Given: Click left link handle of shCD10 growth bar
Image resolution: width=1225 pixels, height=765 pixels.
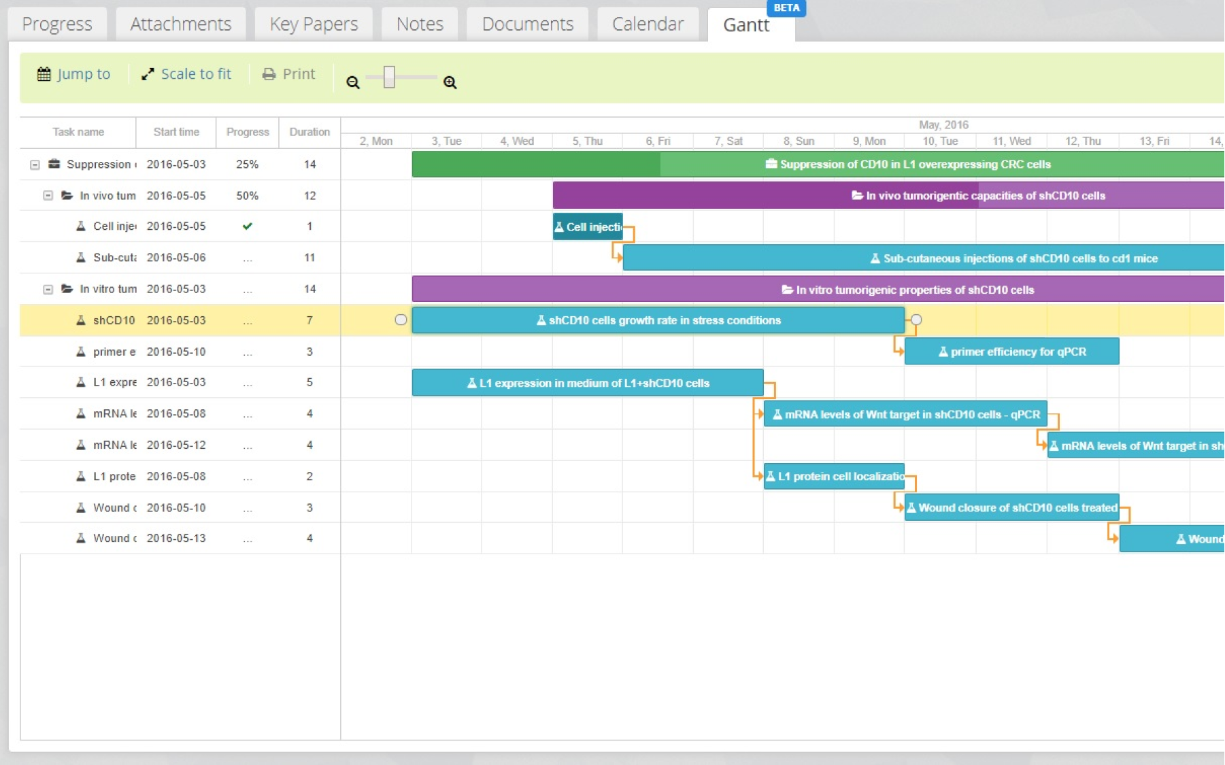Looking at the screenshot, I should click(401, 320).
